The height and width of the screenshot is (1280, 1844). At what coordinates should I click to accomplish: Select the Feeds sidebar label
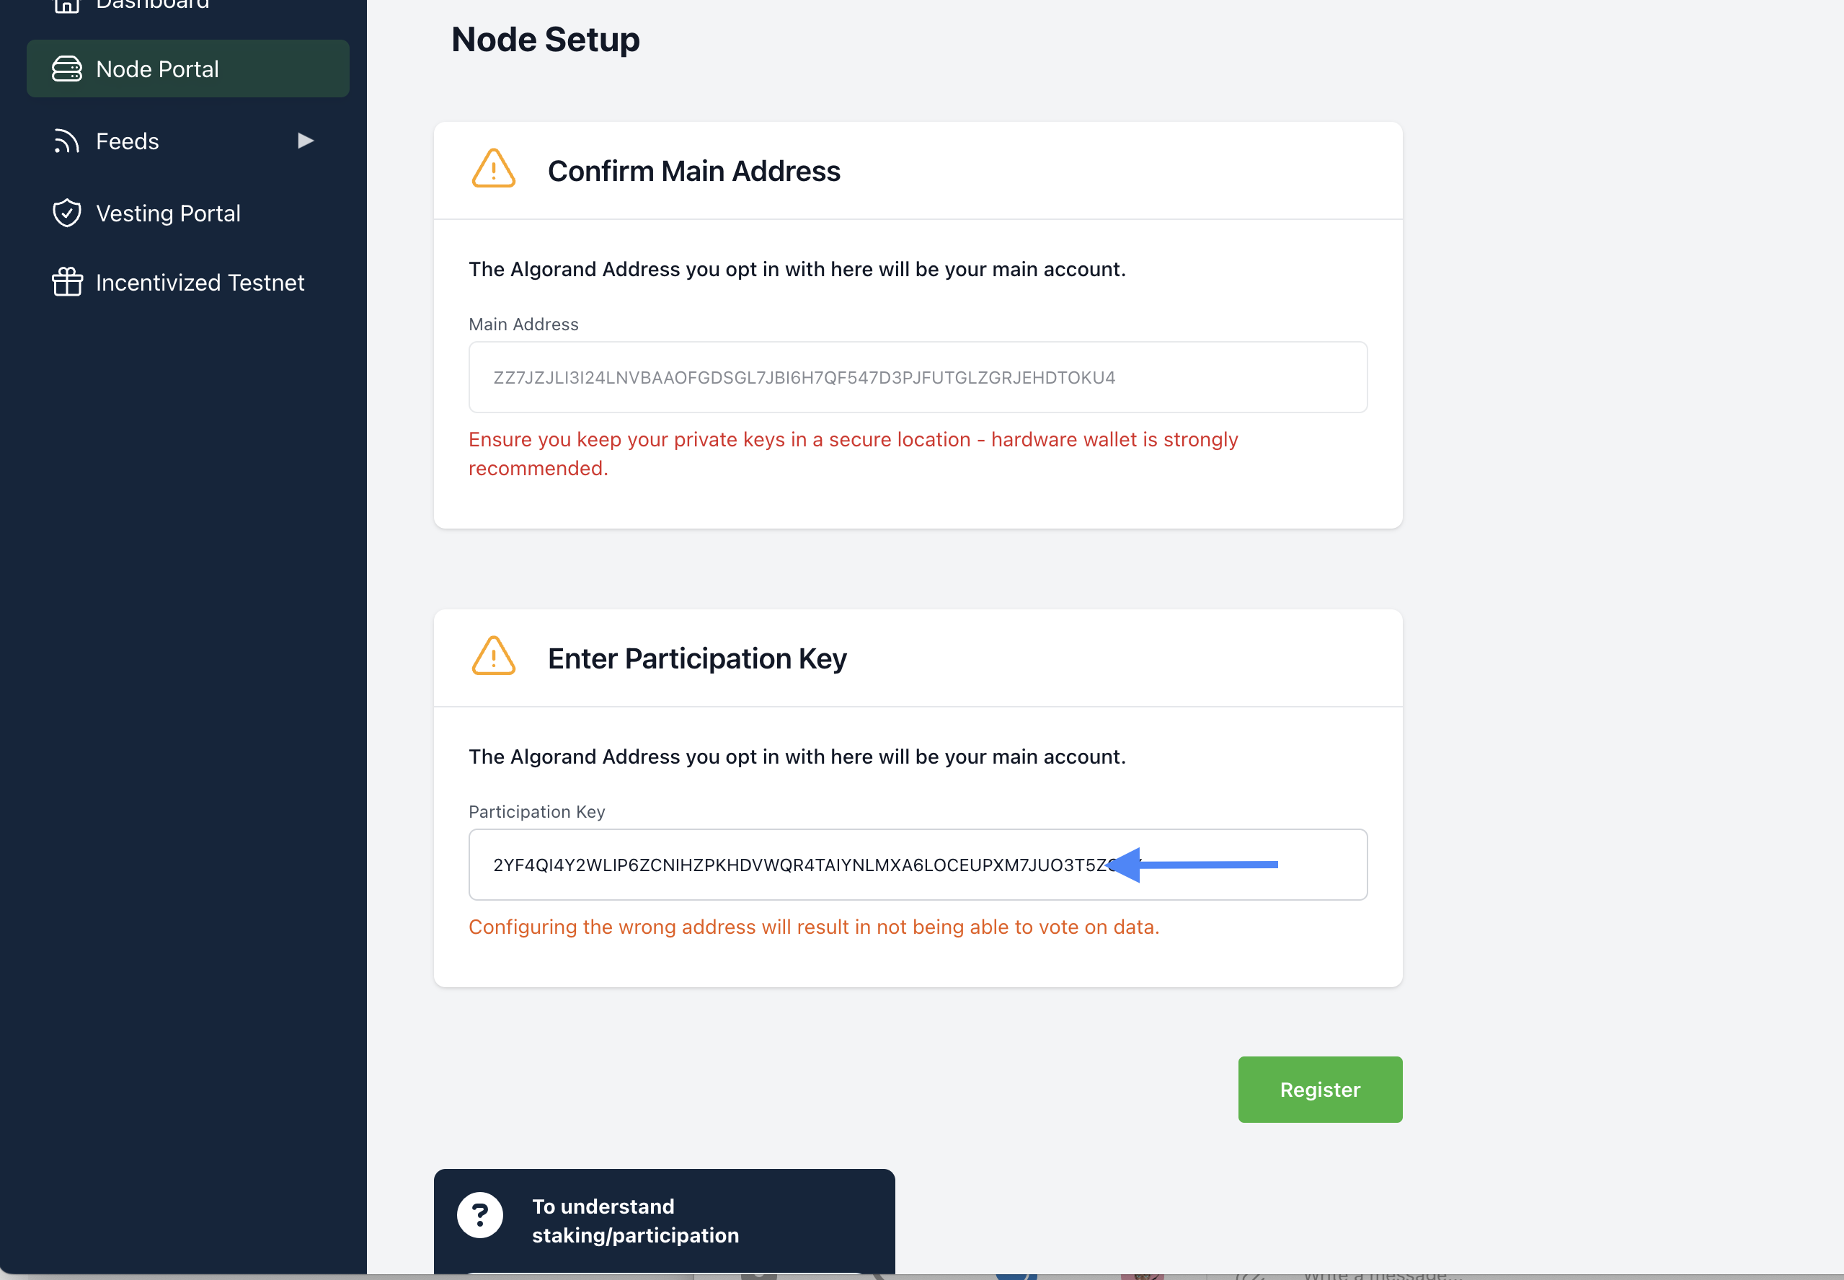[128, 141]
